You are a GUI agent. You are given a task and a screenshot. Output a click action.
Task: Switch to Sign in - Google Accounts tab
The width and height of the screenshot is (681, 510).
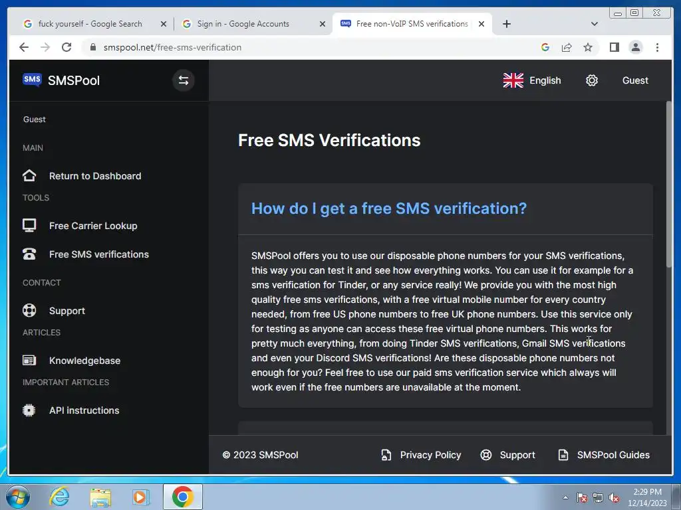243,24
